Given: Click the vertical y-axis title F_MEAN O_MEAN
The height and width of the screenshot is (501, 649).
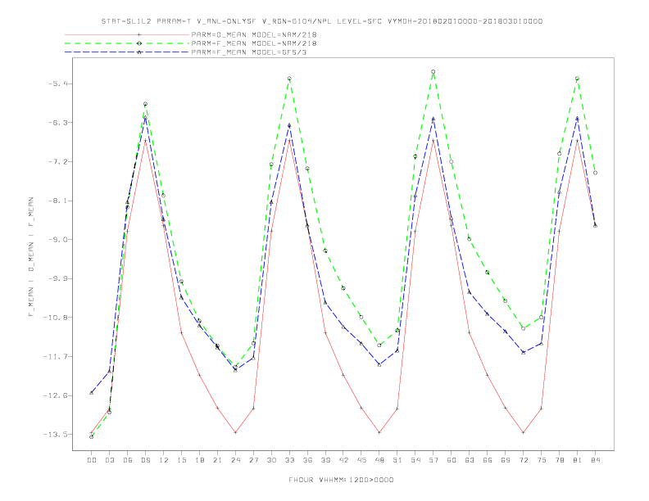Looking at the screenshot, I should pos(31,257).
